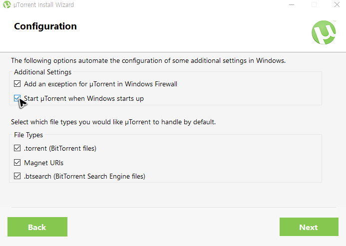The width and height of the screenshot is (346, 246).
Task: Close the µTorrent Install Wizard
Action: 337,4
